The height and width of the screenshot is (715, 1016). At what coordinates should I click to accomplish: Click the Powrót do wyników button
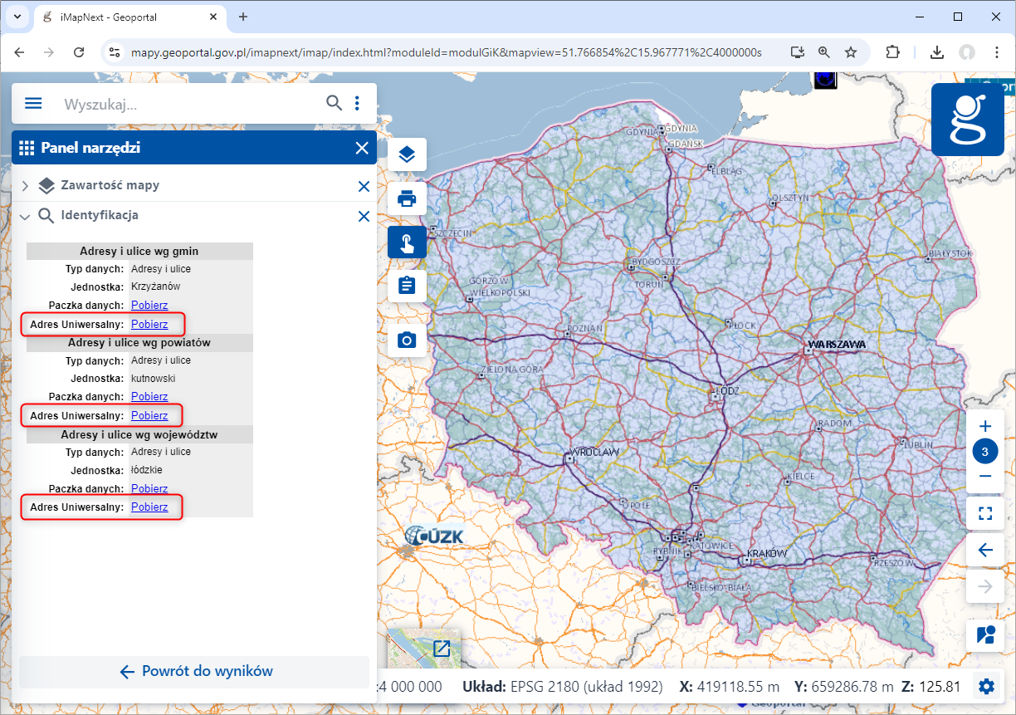[194, 672]
